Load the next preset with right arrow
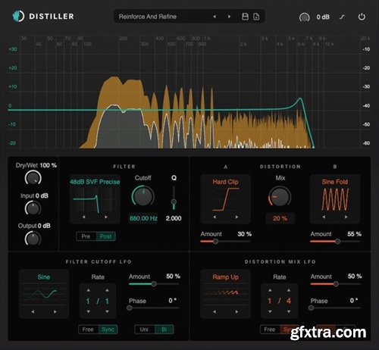The image size is (379, 350). coord(229,17)
